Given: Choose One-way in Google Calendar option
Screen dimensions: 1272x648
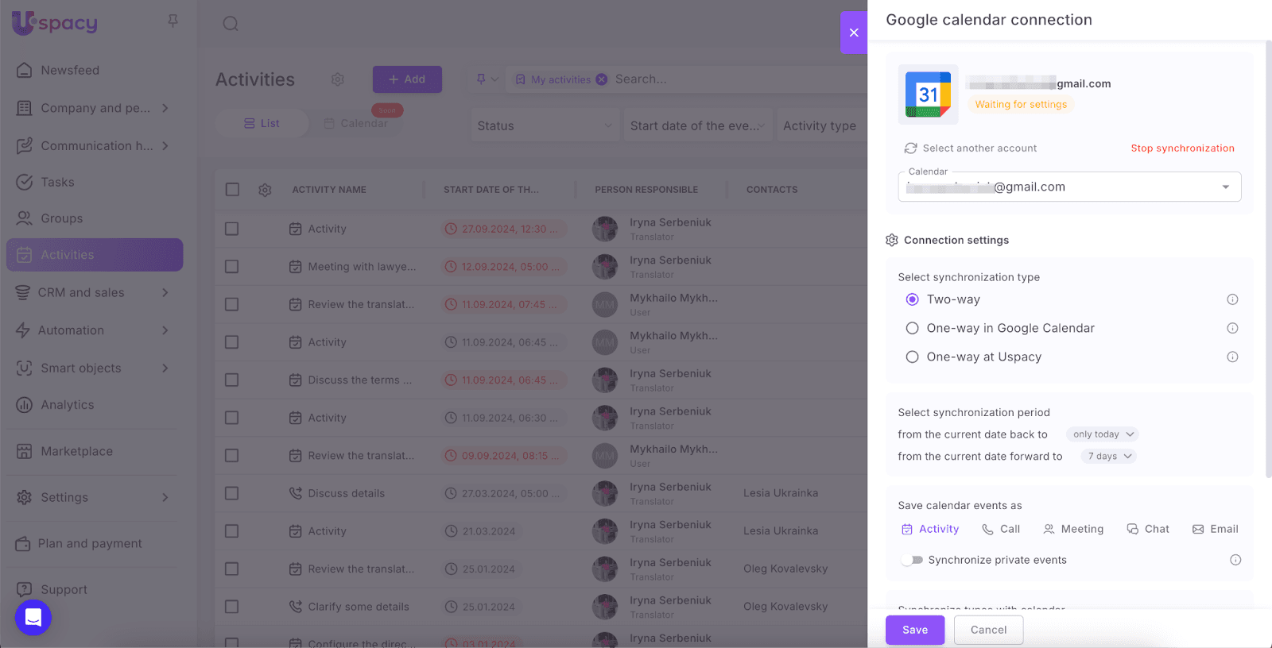Looking at the screenshot, I should click(x=913, y=328).
